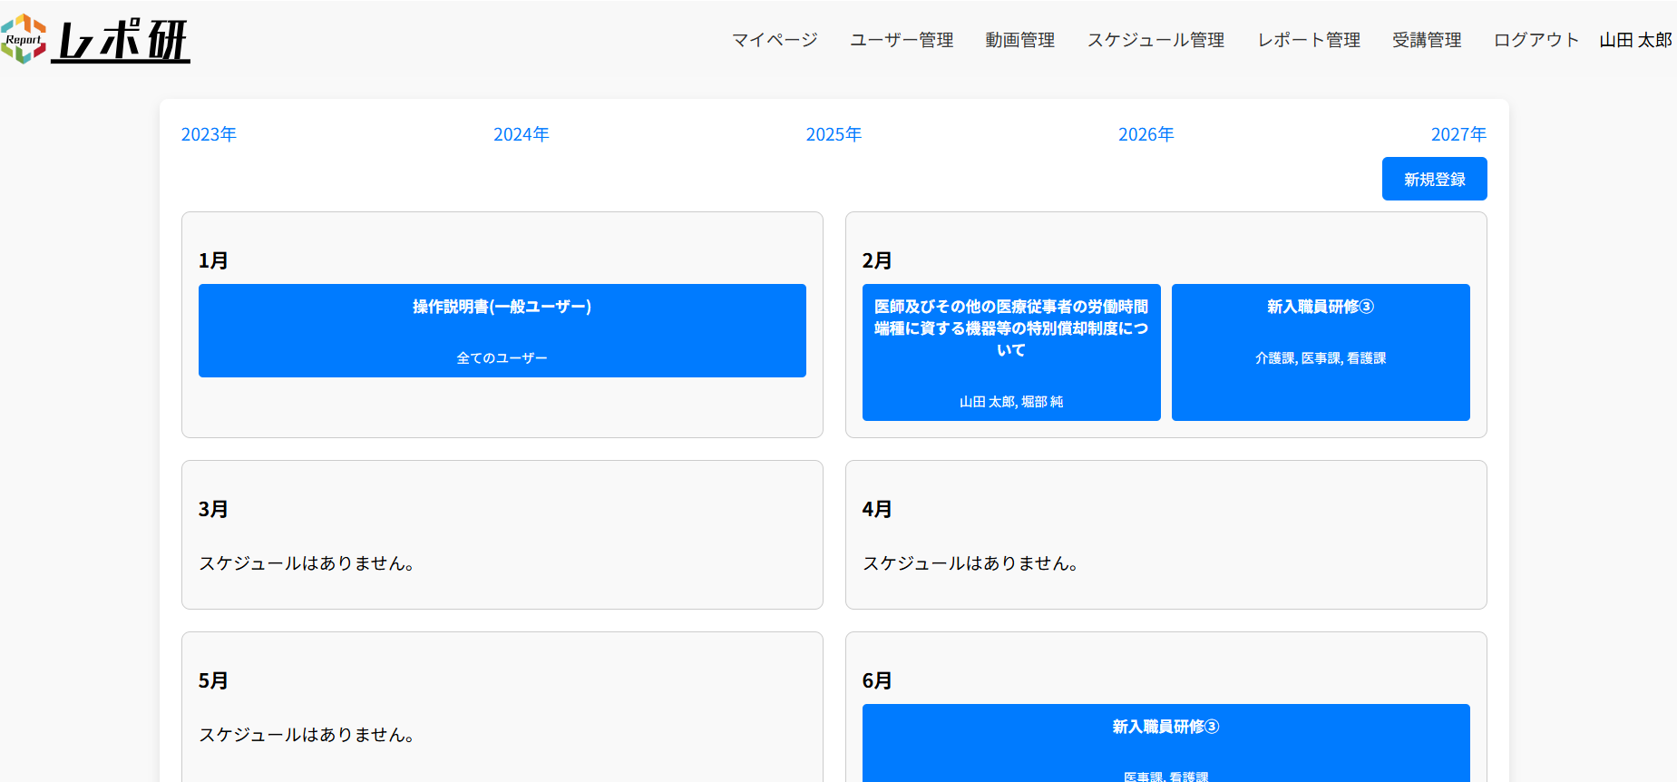
Task: Navigate to 受講管理
Action: 1426,40
